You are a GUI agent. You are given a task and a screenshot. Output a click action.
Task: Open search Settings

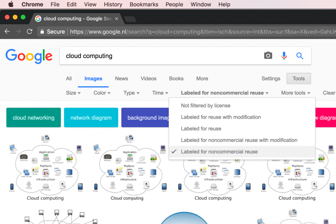click(271, 79)
